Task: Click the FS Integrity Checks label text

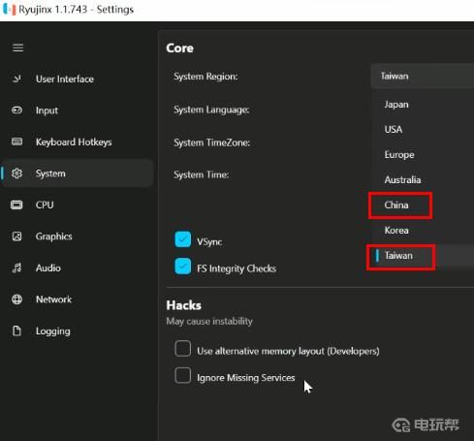Action: [x=237, y=268]
